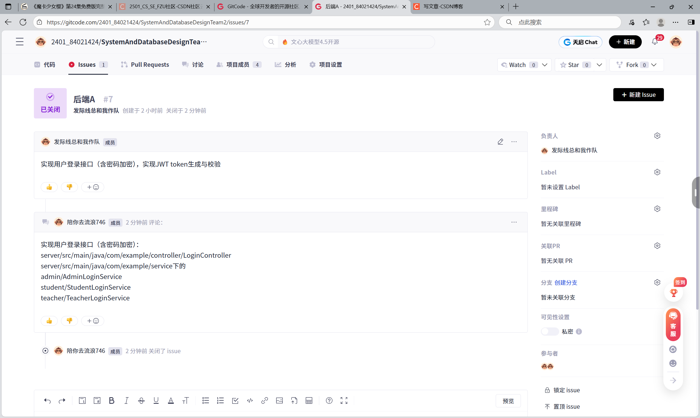Insert table in comment editor
The image size is (700, 418).
309,400
